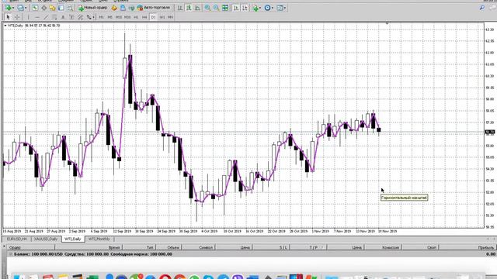Select the D1 timeframe button

point(154,17)
